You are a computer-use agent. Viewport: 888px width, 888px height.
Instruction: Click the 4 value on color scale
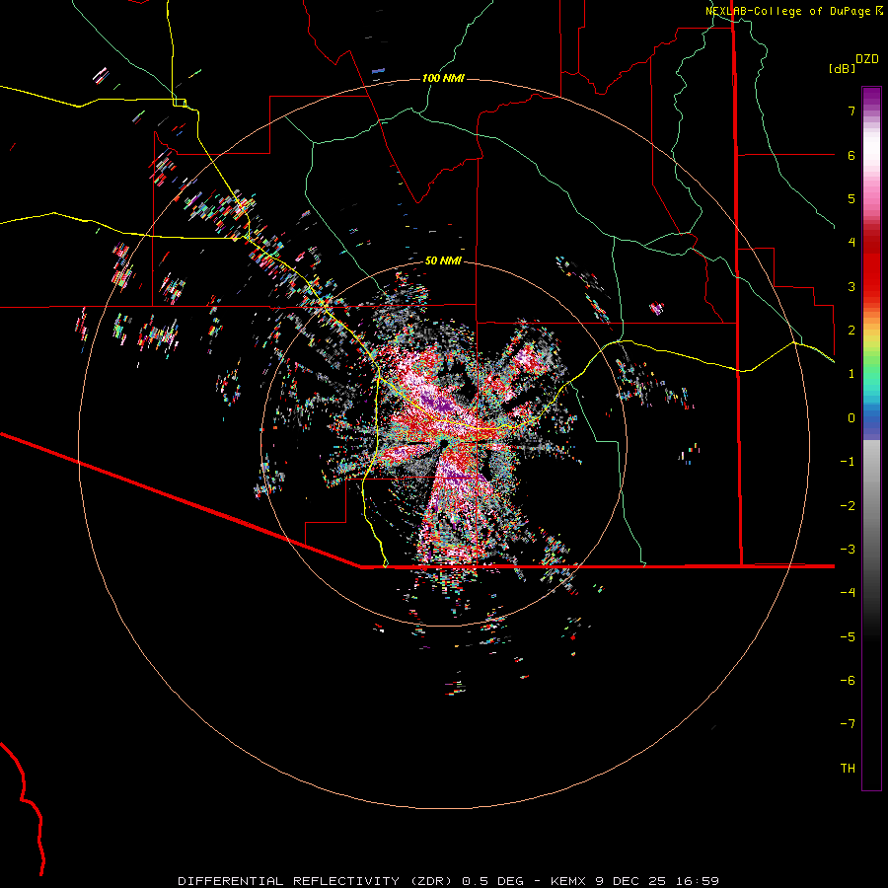851,243
